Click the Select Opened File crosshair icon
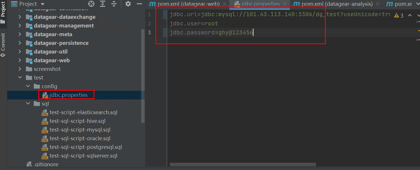This screenshot has height=170, width=420. pyautogui.click(x=91, y=4)
